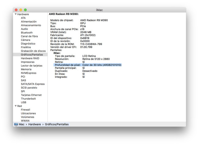Open SCSI paralelo entry

click(29, 88)
